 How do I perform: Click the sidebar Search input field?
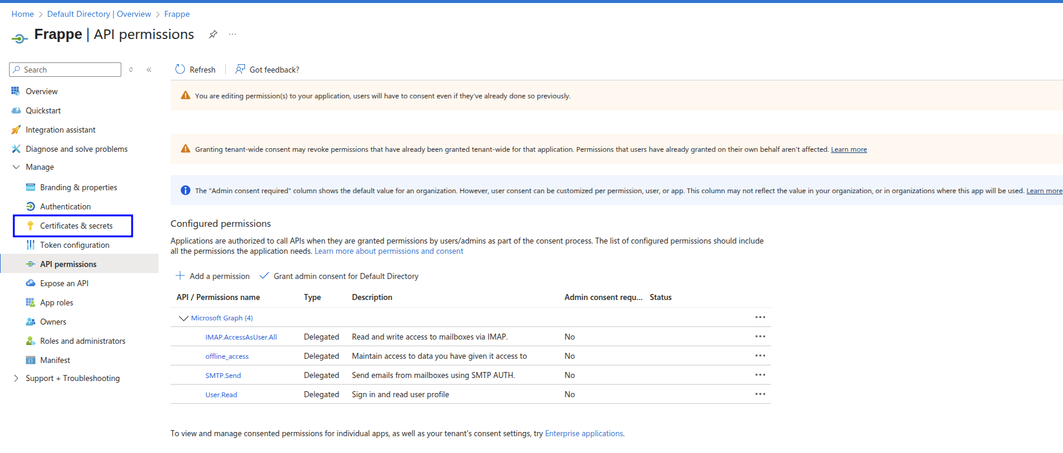pos(69,70)
